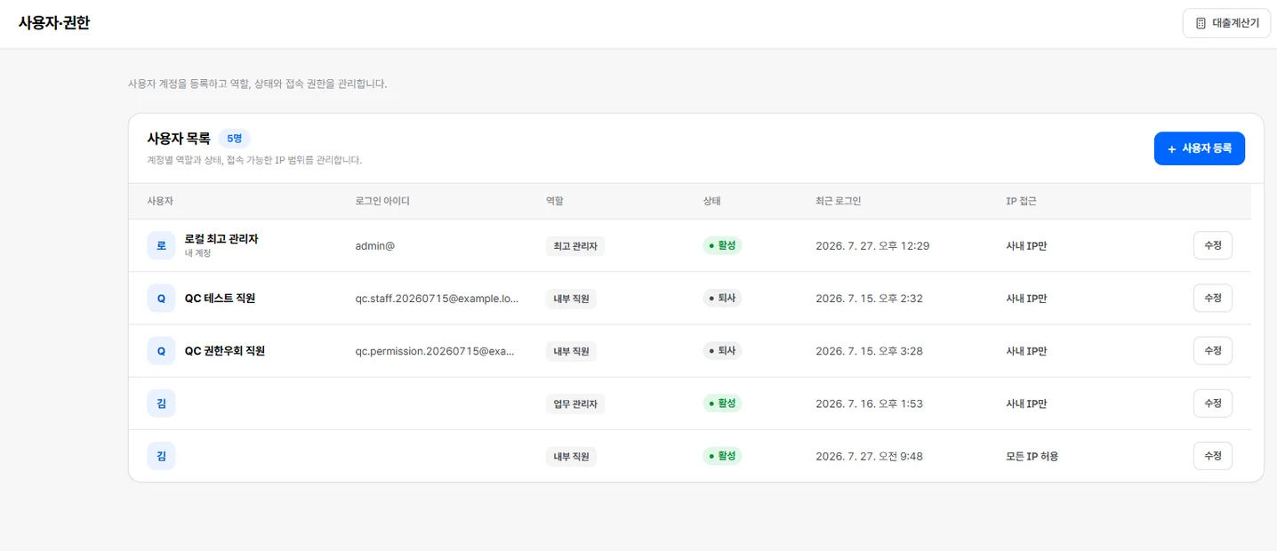This screenshot has height=551, width=1277.
Task: Select the QC 권한우회 직원 name
Action: click(x=225, y=351)
